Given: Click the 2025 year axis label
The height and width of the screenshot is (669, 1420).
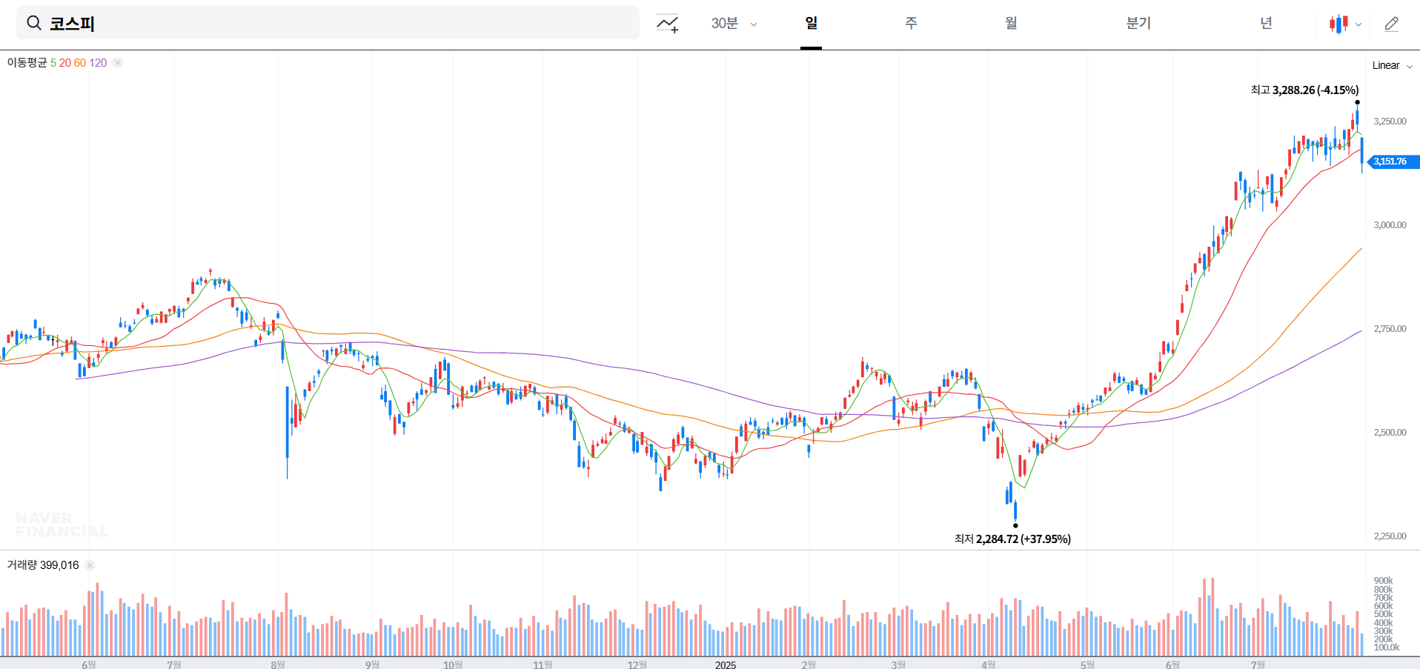Looking at the screenshot, I should pos(726,665).
